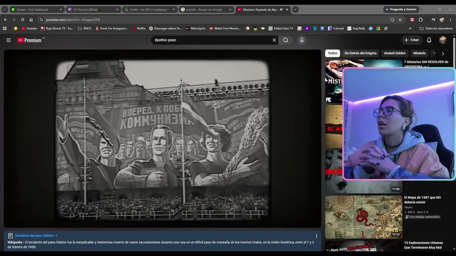
Task: Open the Fútbol Libre TV bookmark
Action: tap(281, 28)
